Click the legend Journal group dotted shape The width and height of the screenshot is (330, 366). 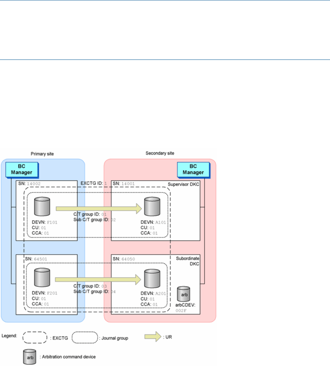(85, 338)
